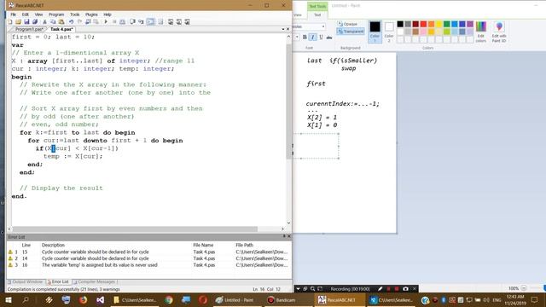
Task: Click the Stop program icon
Action: (114, 22)
